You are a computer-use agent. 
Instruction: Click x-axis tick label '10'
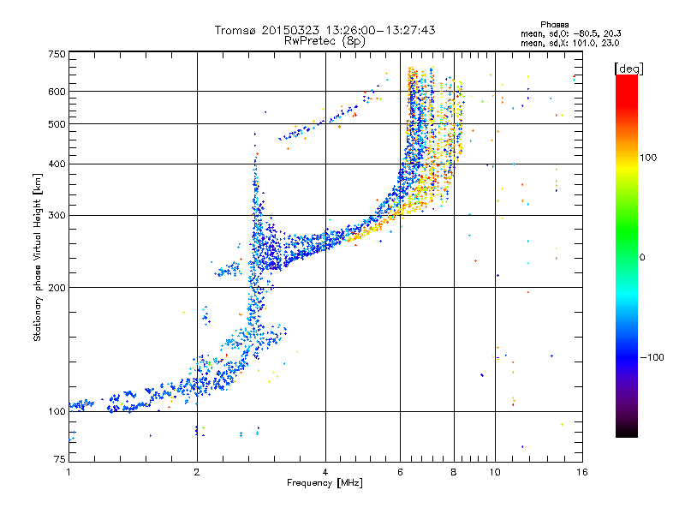point(495,472)
